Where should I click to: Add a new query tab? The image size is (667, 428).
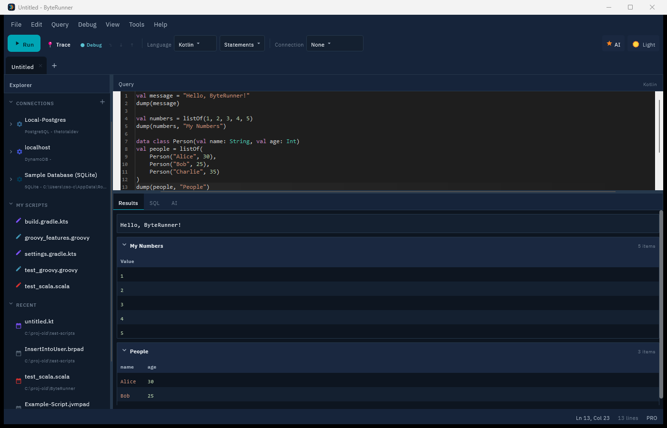tap(54, 66)
